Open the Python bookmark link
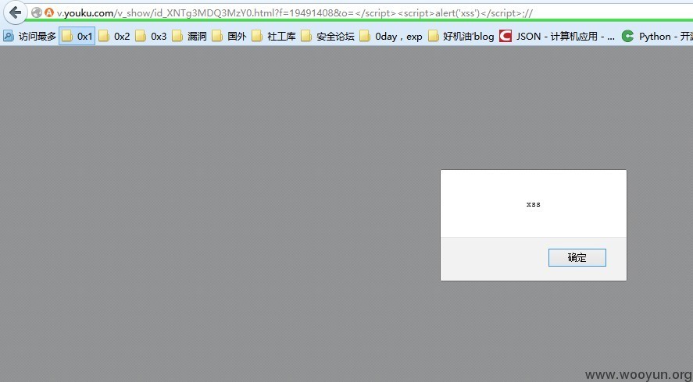693x382 pixels. coord(657,36)
